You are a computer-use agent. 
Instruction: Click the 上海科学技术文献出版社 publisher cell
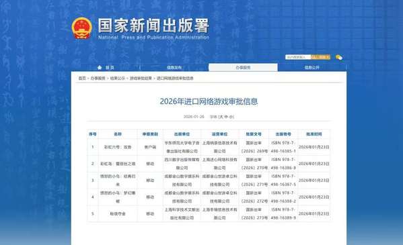tap(182, 213)
